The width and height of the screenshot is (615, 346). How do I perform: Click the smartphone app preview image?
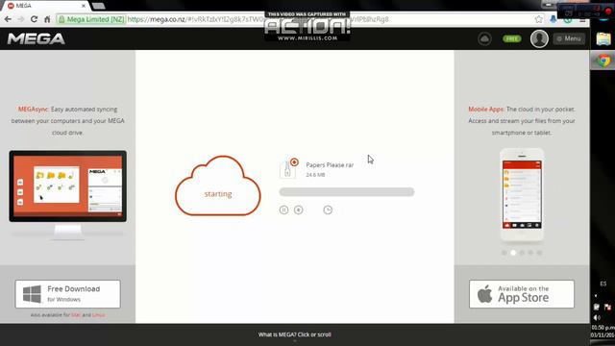tap(522, 195)
